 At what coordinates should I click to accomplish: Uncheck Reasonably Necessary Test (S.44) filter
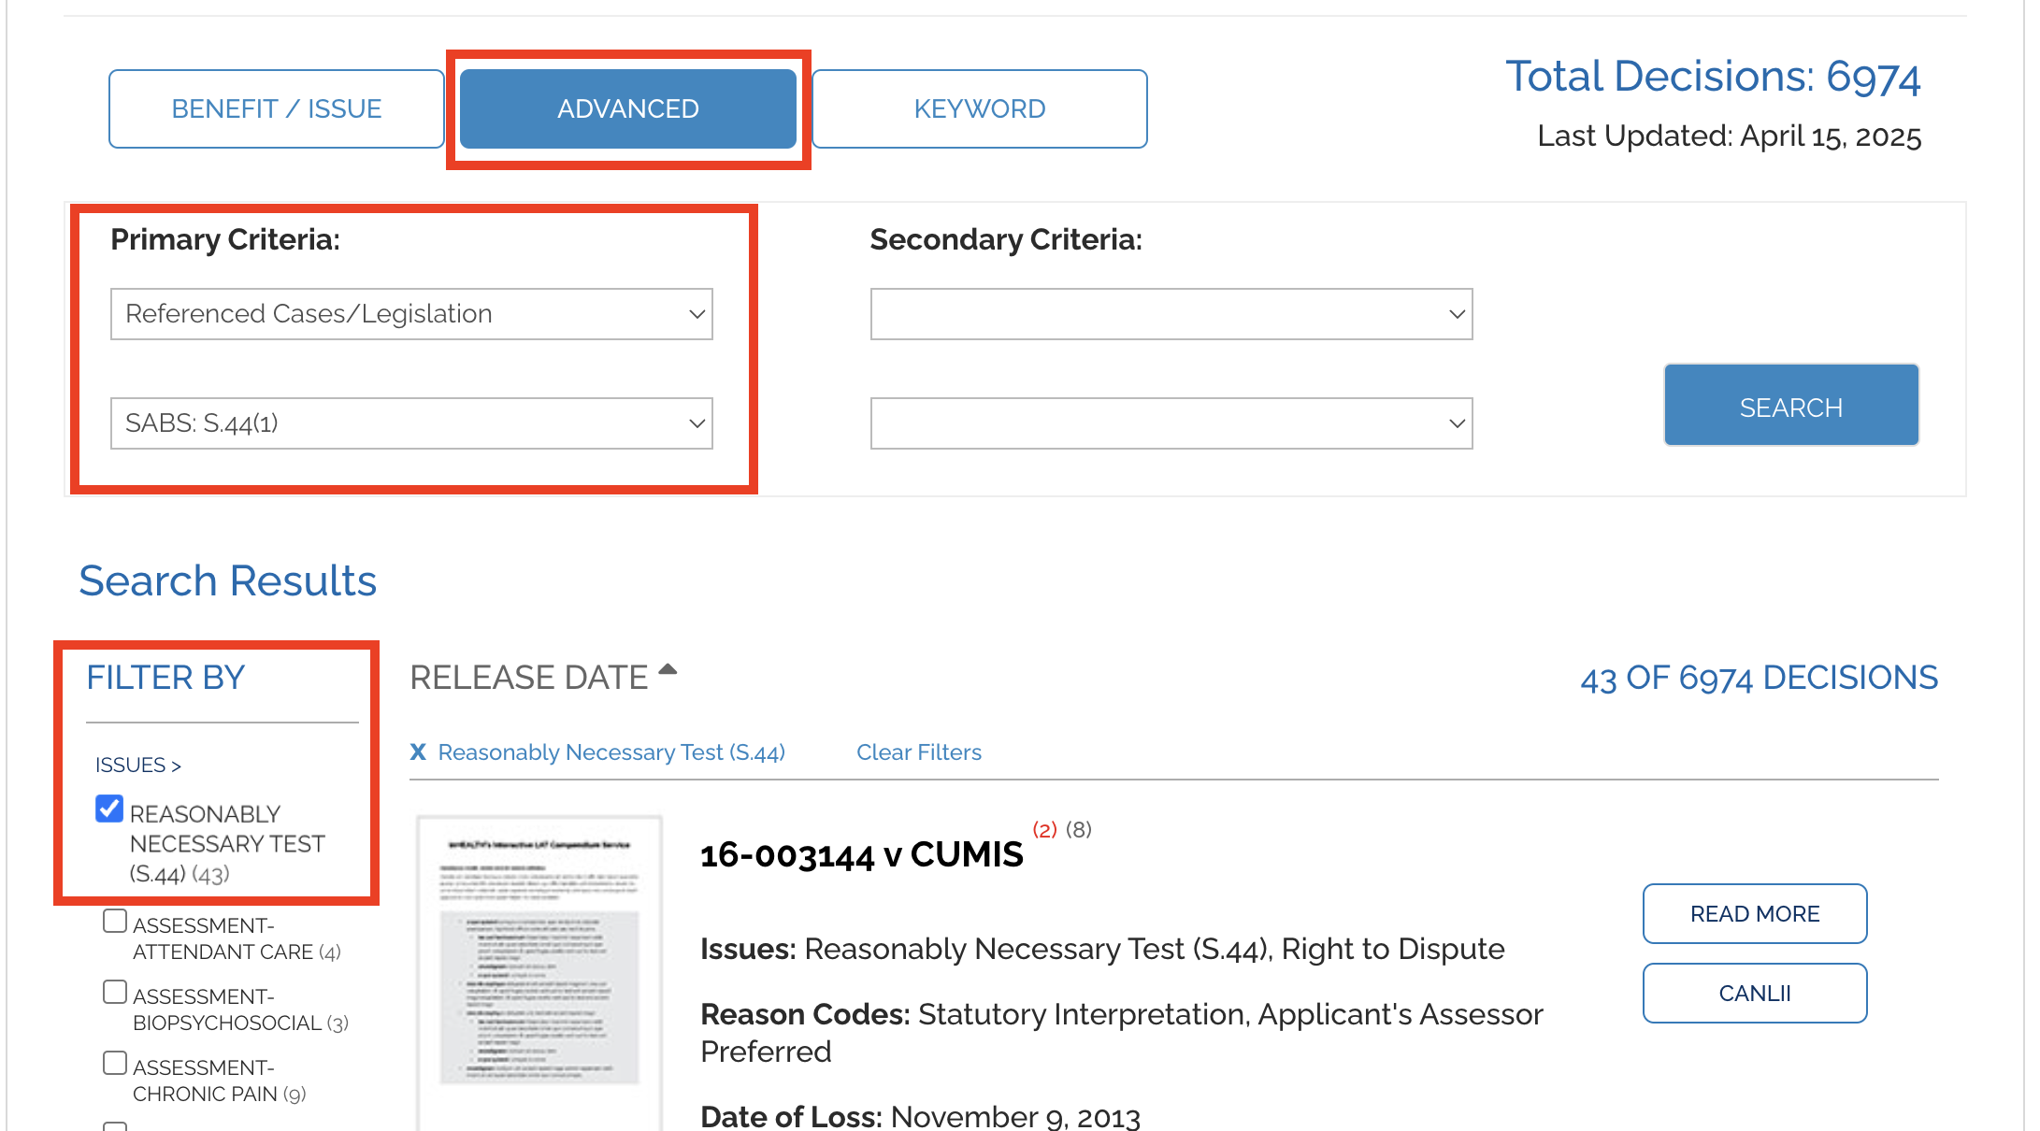(x=109, y=809)
